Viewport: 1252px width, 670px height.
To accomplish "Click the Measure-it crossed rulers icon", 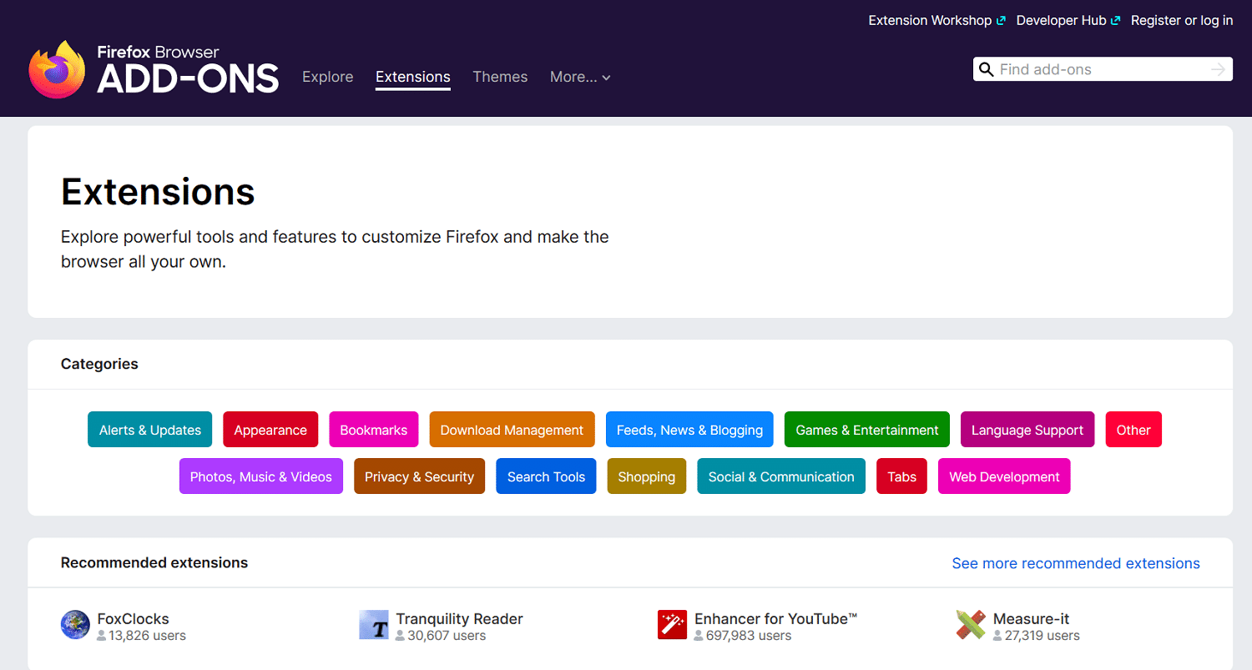I will [970, 624].
